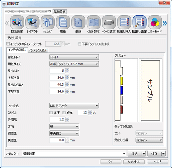Switch to the 詳細設定 tab
Viewport: 172px width, 168px height.
click(x=60, y=12)
